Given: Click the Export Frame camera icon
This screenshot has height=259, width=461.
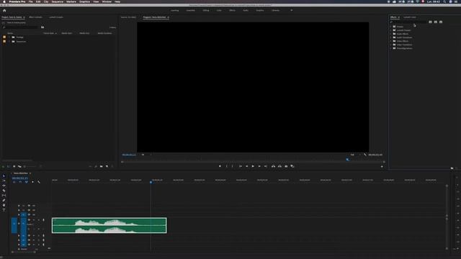Looking at the screenshot, I should click(286, 166).
